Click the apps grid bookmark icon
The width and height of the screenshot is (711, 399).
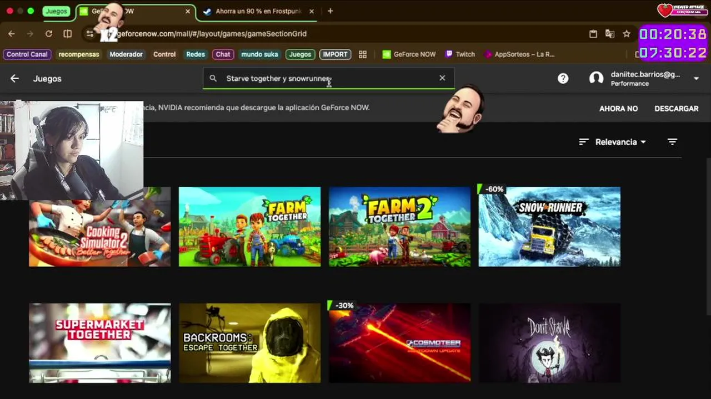click(x=363, y=54)
